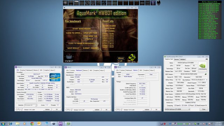Image resolution: width=224 pixels, height=126 pixels.
Task: Toggle DirectCompute 5.0 checkbox in GPU-Z
Action: (x=195, y=105)
